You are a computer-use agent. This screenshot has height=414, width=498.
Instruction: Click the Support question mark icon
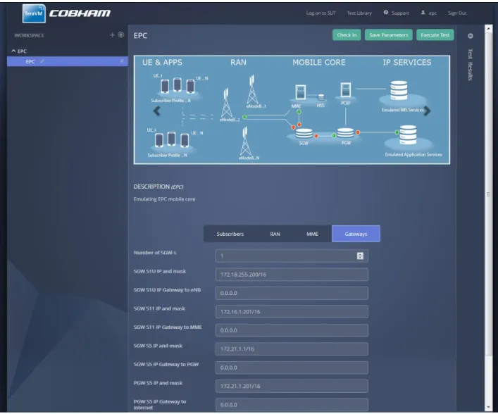click(385, 13)
